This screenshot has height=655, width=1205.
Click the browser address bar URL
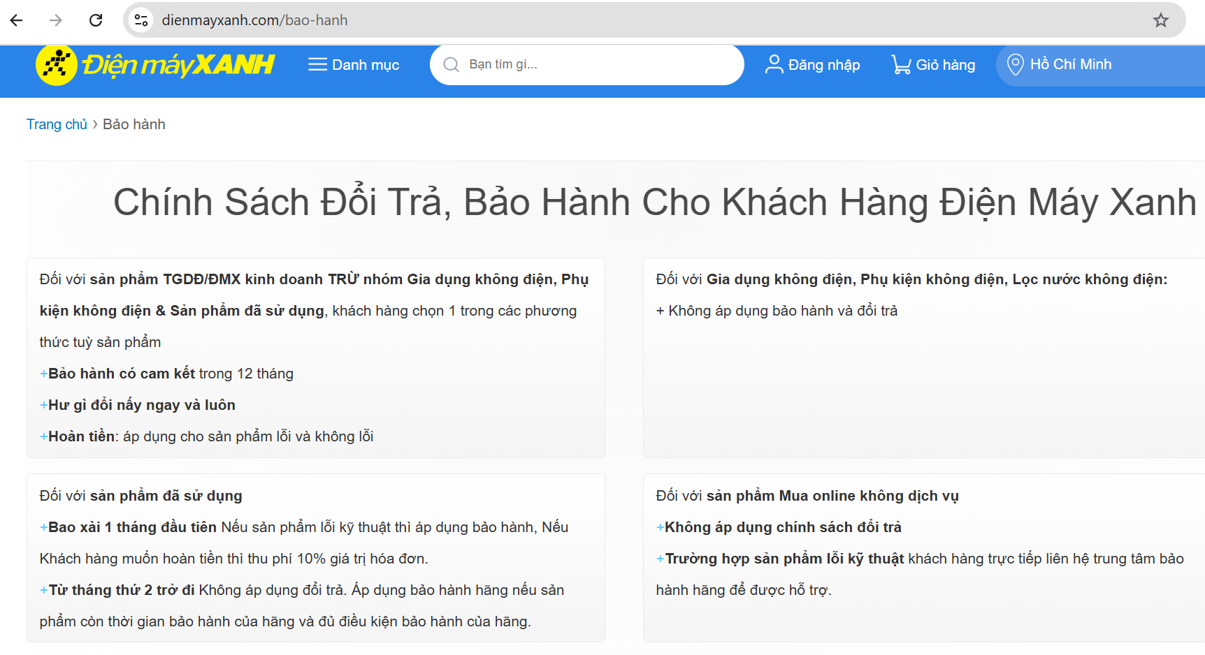click(x=254, y=20)
